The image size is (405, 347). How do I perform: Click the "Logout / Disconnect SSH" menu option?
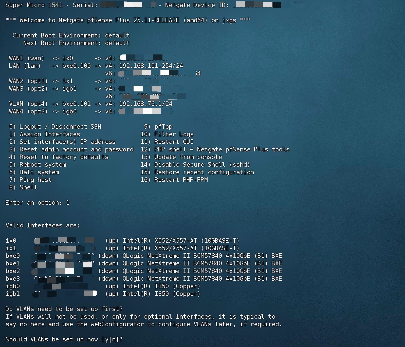pyautogui.click(x=60, y=127)
